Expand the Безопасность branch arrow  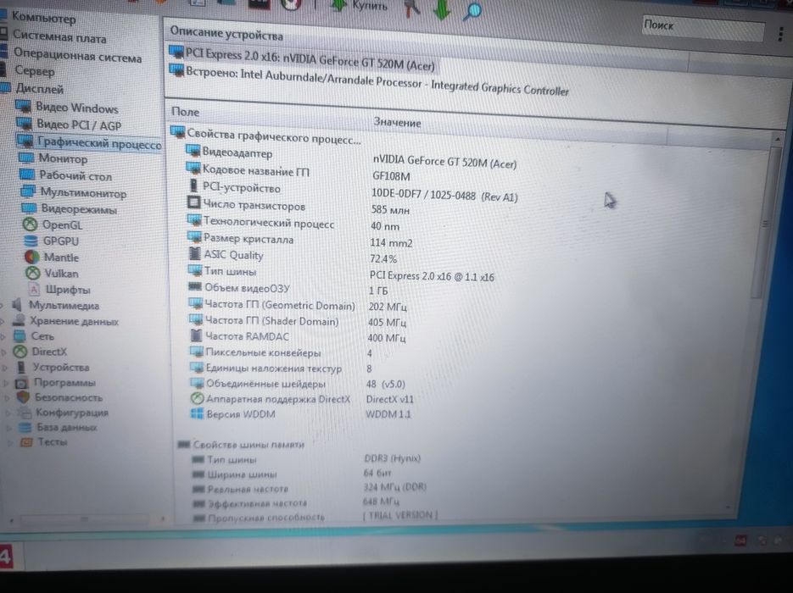[x=8, y=398]
